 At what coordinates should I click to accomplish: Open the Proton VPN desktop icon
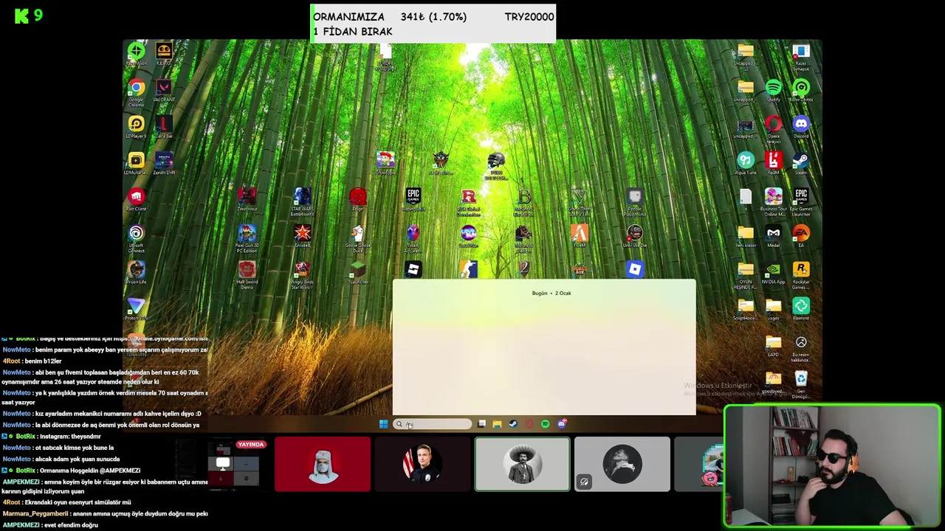coord(136,306)
